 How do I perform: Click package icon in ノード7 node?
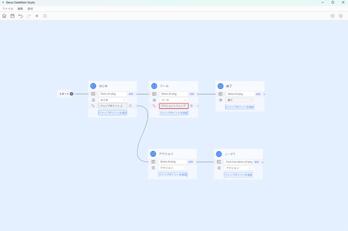[219, 162]
